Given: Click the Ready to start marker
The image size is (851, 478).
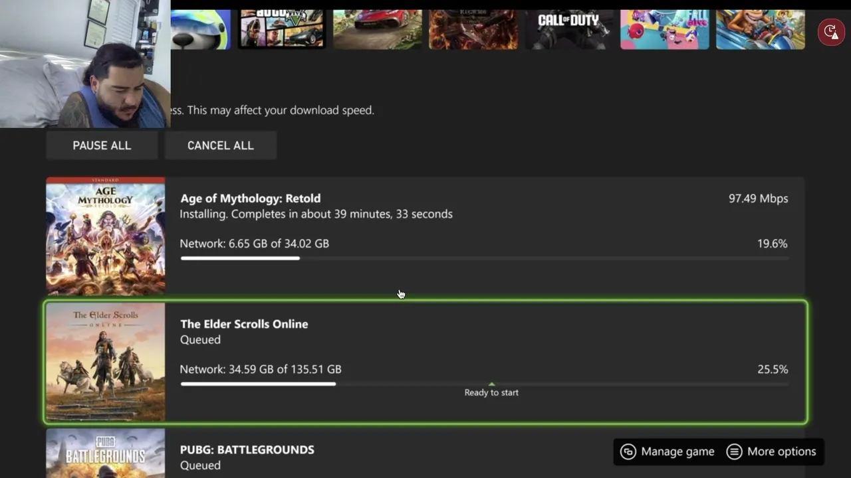Looking at the screenshot, I should coord(491,390).
